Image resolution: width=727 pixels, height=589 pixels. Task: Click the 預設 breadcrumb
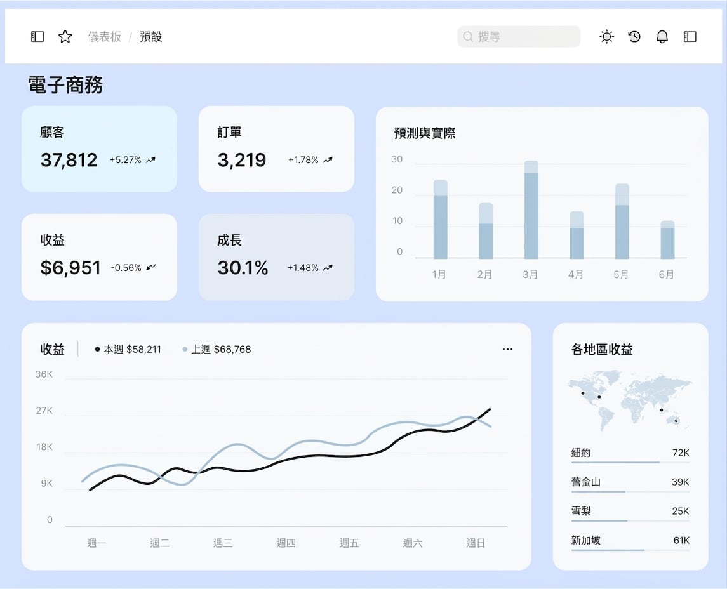150,37
